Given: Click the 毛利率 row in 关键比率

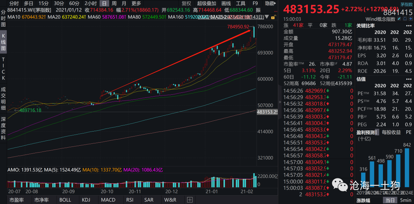Looking at the screenshot, I should 385,40.
